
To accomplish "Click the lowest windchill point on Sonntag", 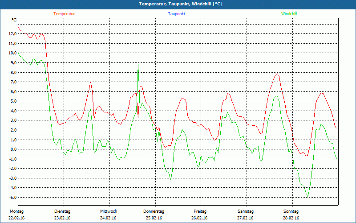I will coord(307,197).
